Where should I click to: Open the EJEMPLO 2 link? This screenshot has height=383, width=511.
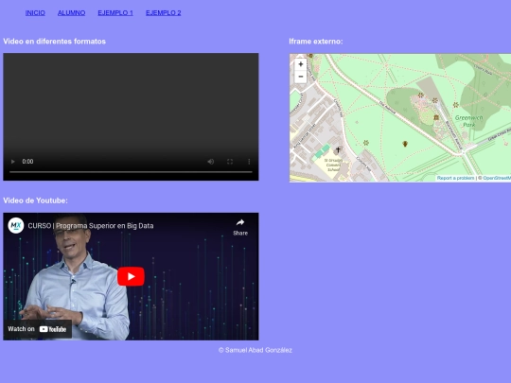coord(164,13)
